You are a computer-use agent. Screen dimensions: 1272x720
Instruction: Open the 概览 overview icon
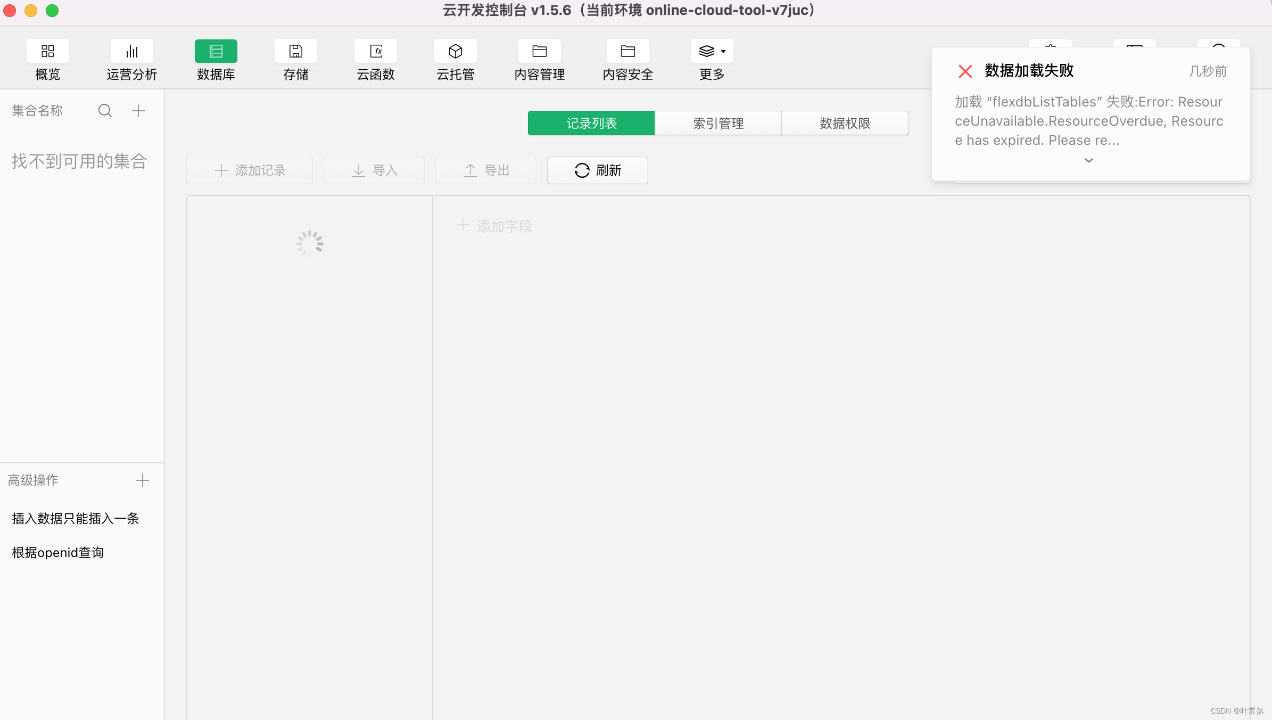47,52
